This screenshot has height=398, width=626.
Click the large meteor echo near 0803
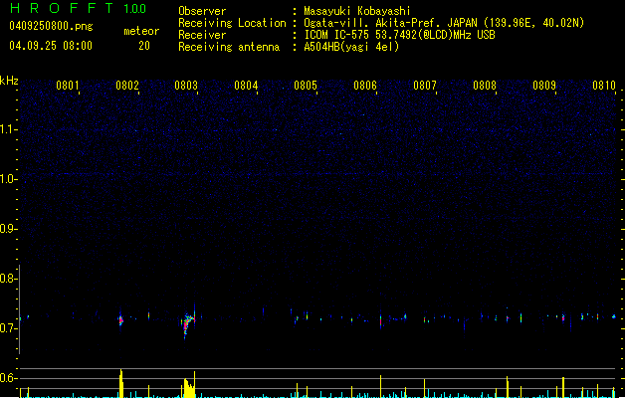point(188,322)
